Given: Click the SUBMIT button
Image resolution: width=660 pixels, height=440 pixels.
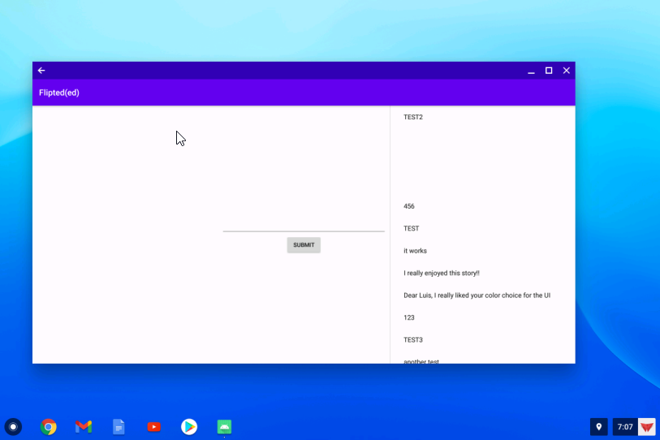Looking at the screenshot, I should [304, 245].
